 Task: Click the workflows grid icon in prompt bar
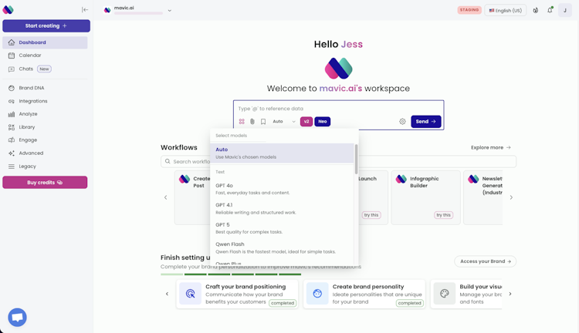pos(242,121)
